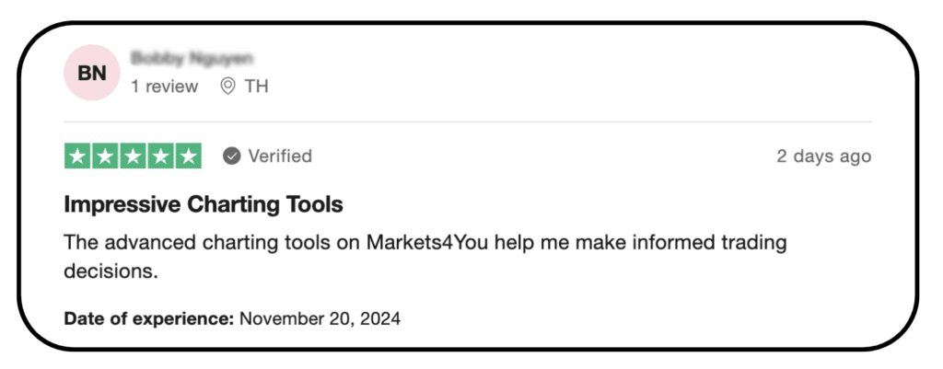Image resolution: width=943 pixels, height=369 pixels.
Task: Click the "Verified" label text
Action: tap(281, 156)
